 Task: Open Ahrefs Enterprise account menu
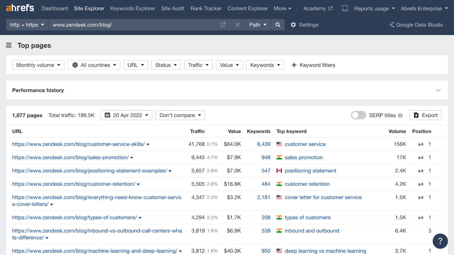pos(424,9)
